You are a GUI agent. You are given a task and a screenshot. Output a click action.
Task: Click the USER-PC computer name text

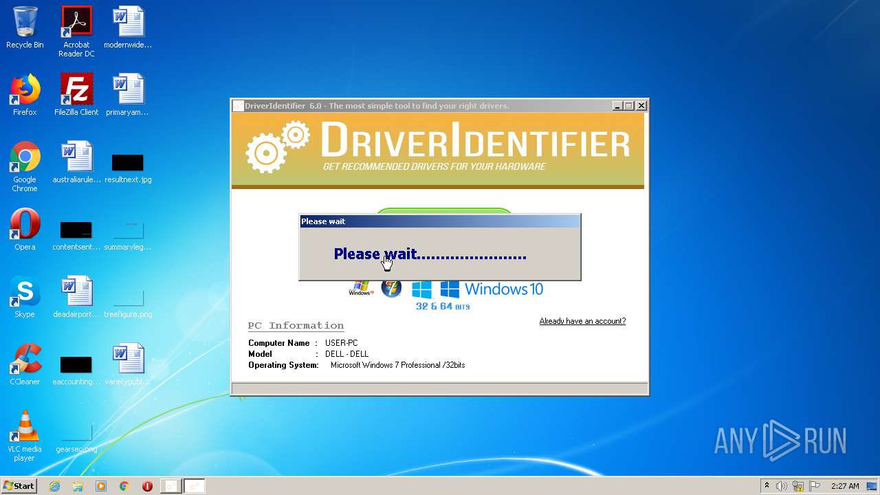coord(341,343)
